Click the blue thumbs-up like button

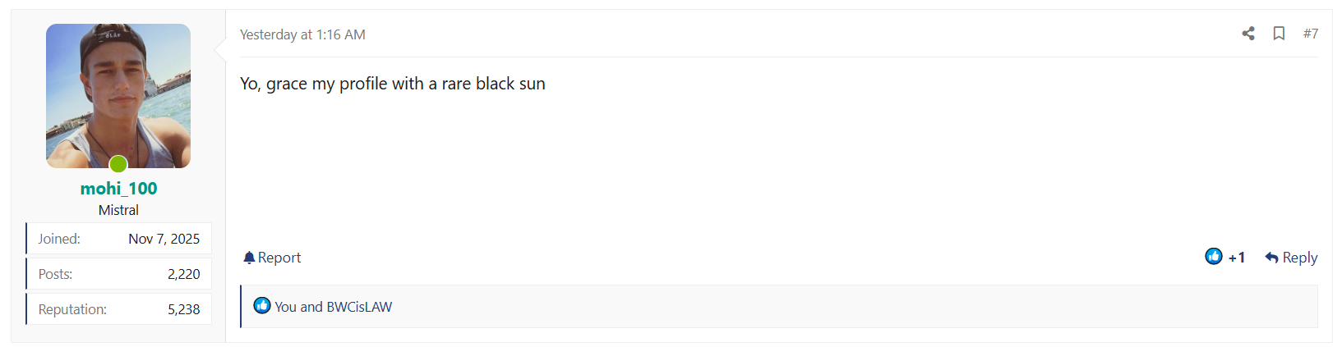coord(1214,257)
